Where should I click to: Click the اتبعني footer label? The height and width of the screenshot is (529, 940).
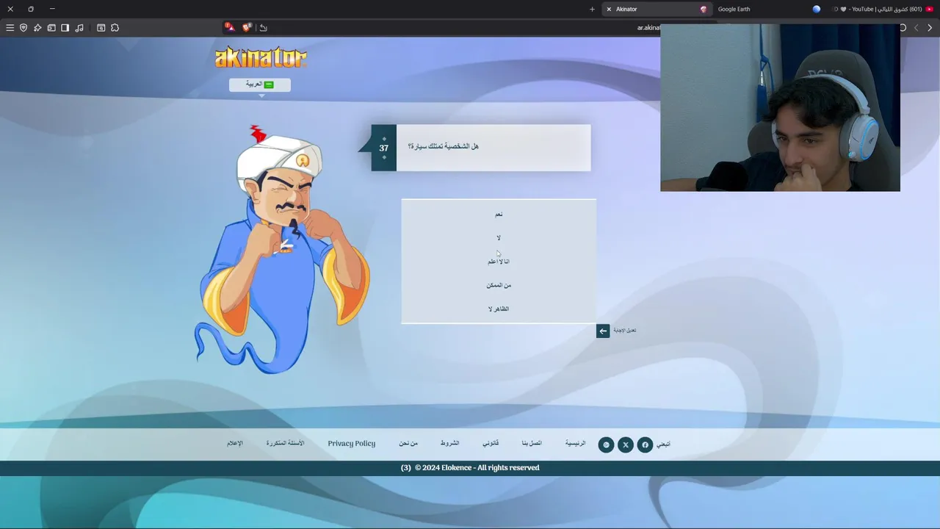pyautogui.click(x=663, y=445)
